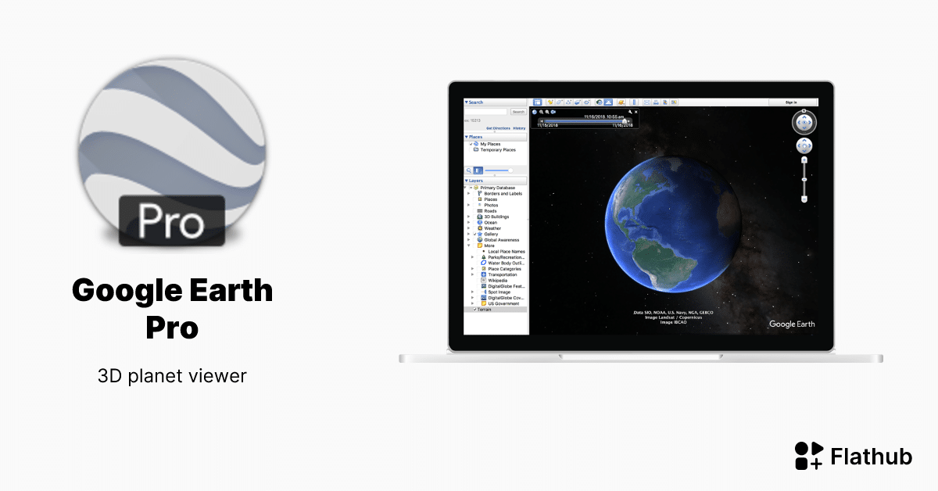Open the historical imagery clock icon
The height and width of the screenshot is (491, 938).
coord(599,102)
